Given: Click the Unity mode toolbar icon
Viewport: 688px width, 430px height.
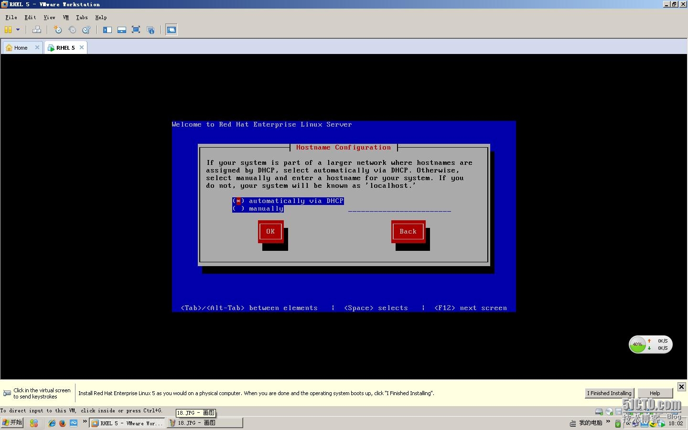Looking at the screenshot, I should (x=150, y=30).
